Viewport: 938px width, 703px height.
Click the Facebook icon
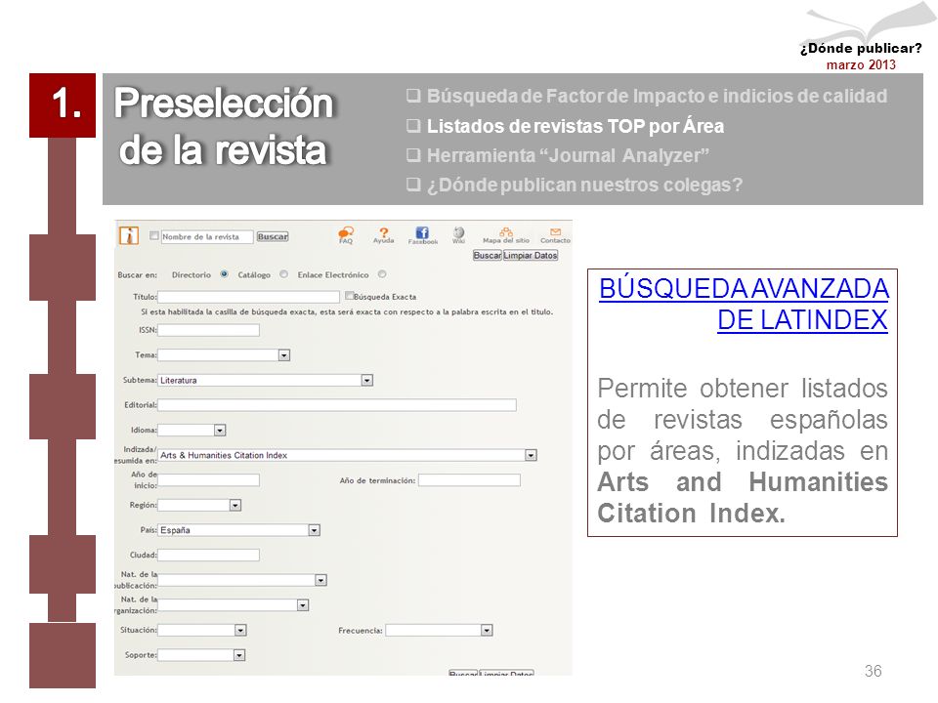coord(422,235)
